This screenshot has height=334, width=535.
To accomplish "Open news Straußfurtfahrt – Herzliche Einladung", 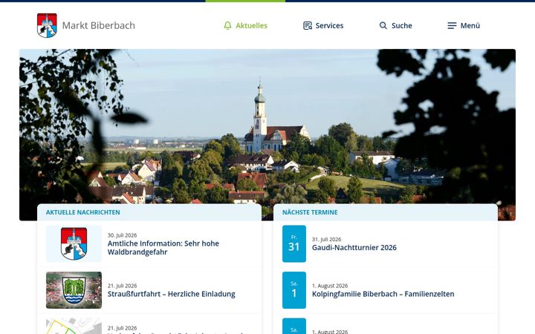I will pos(172,294).
